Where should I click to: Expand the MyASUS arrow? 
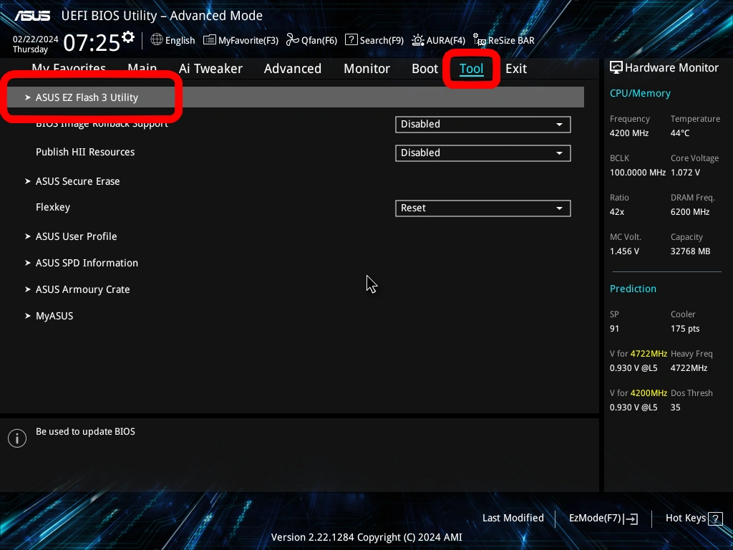pyautogui.click(x=28, y=316)
